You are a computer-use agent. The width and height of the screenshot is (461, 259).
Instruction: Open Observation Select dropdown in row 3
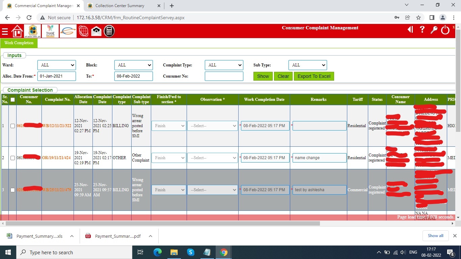[x=213, y=190]
